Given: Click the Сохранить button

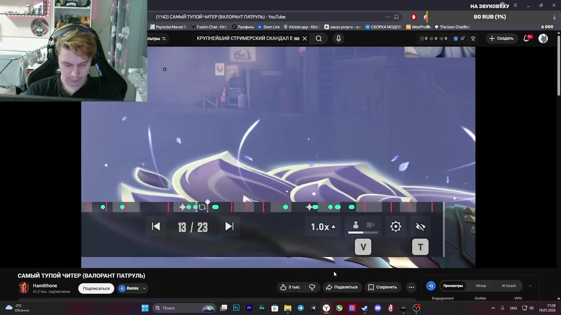Looking at the screenshot, I should coord(382,287).
